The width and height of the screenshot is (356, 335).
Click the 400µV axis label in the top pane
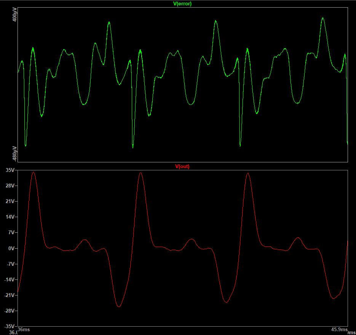tap(14, 15)
